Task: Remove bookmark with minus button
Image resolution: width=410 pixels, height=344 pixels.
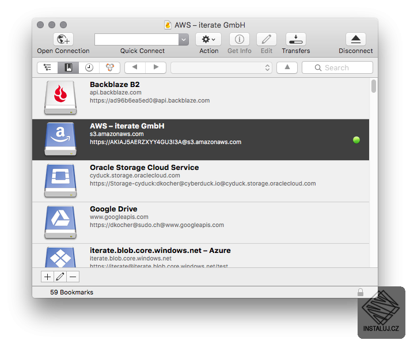Action: pos(73,277)
